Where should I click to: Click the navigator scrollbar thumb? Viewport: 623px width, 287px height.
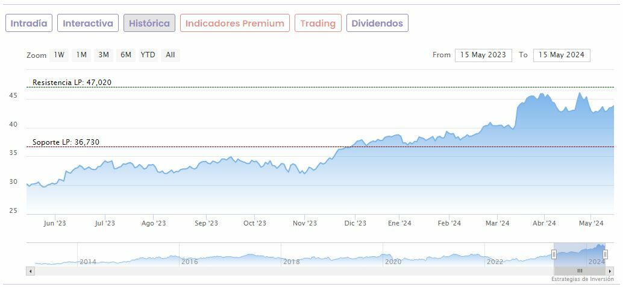580,271
